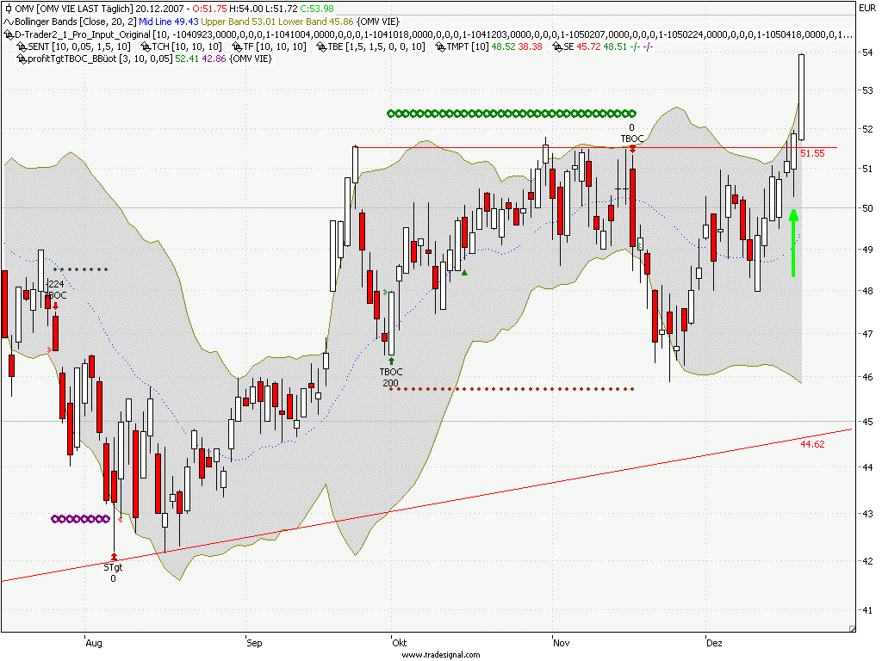Click the green circled profit target line
The image size is (882, 661).
(512, 114)
